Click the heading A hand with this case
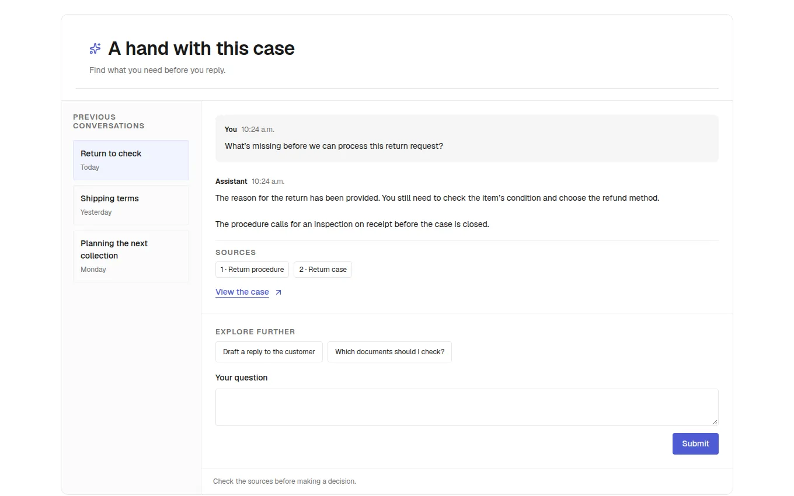The height and width of the screenshot is (496, 794). [201, 48]
